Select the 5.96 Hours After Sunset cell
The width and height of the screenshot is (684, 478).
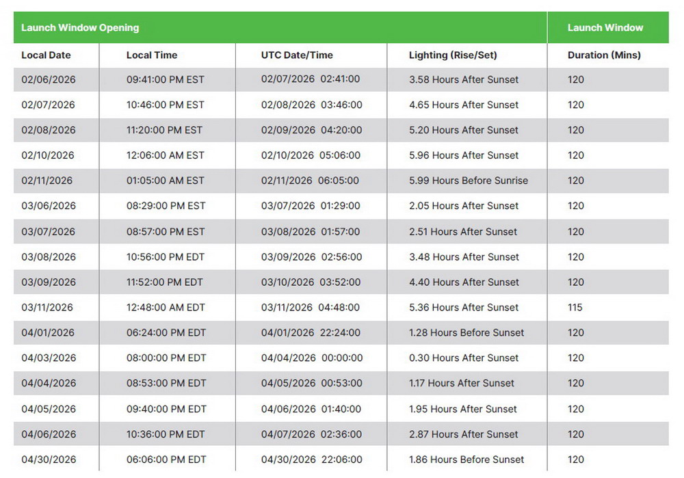464,155
